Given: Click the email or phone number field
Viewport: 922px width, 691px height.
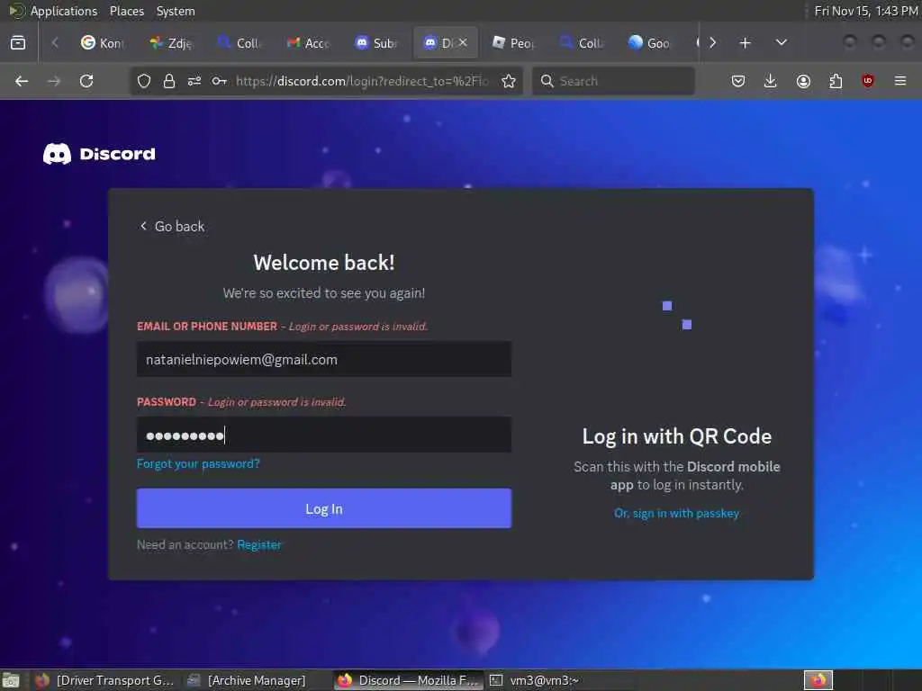Looking at the screenshot, I should 324,359.
